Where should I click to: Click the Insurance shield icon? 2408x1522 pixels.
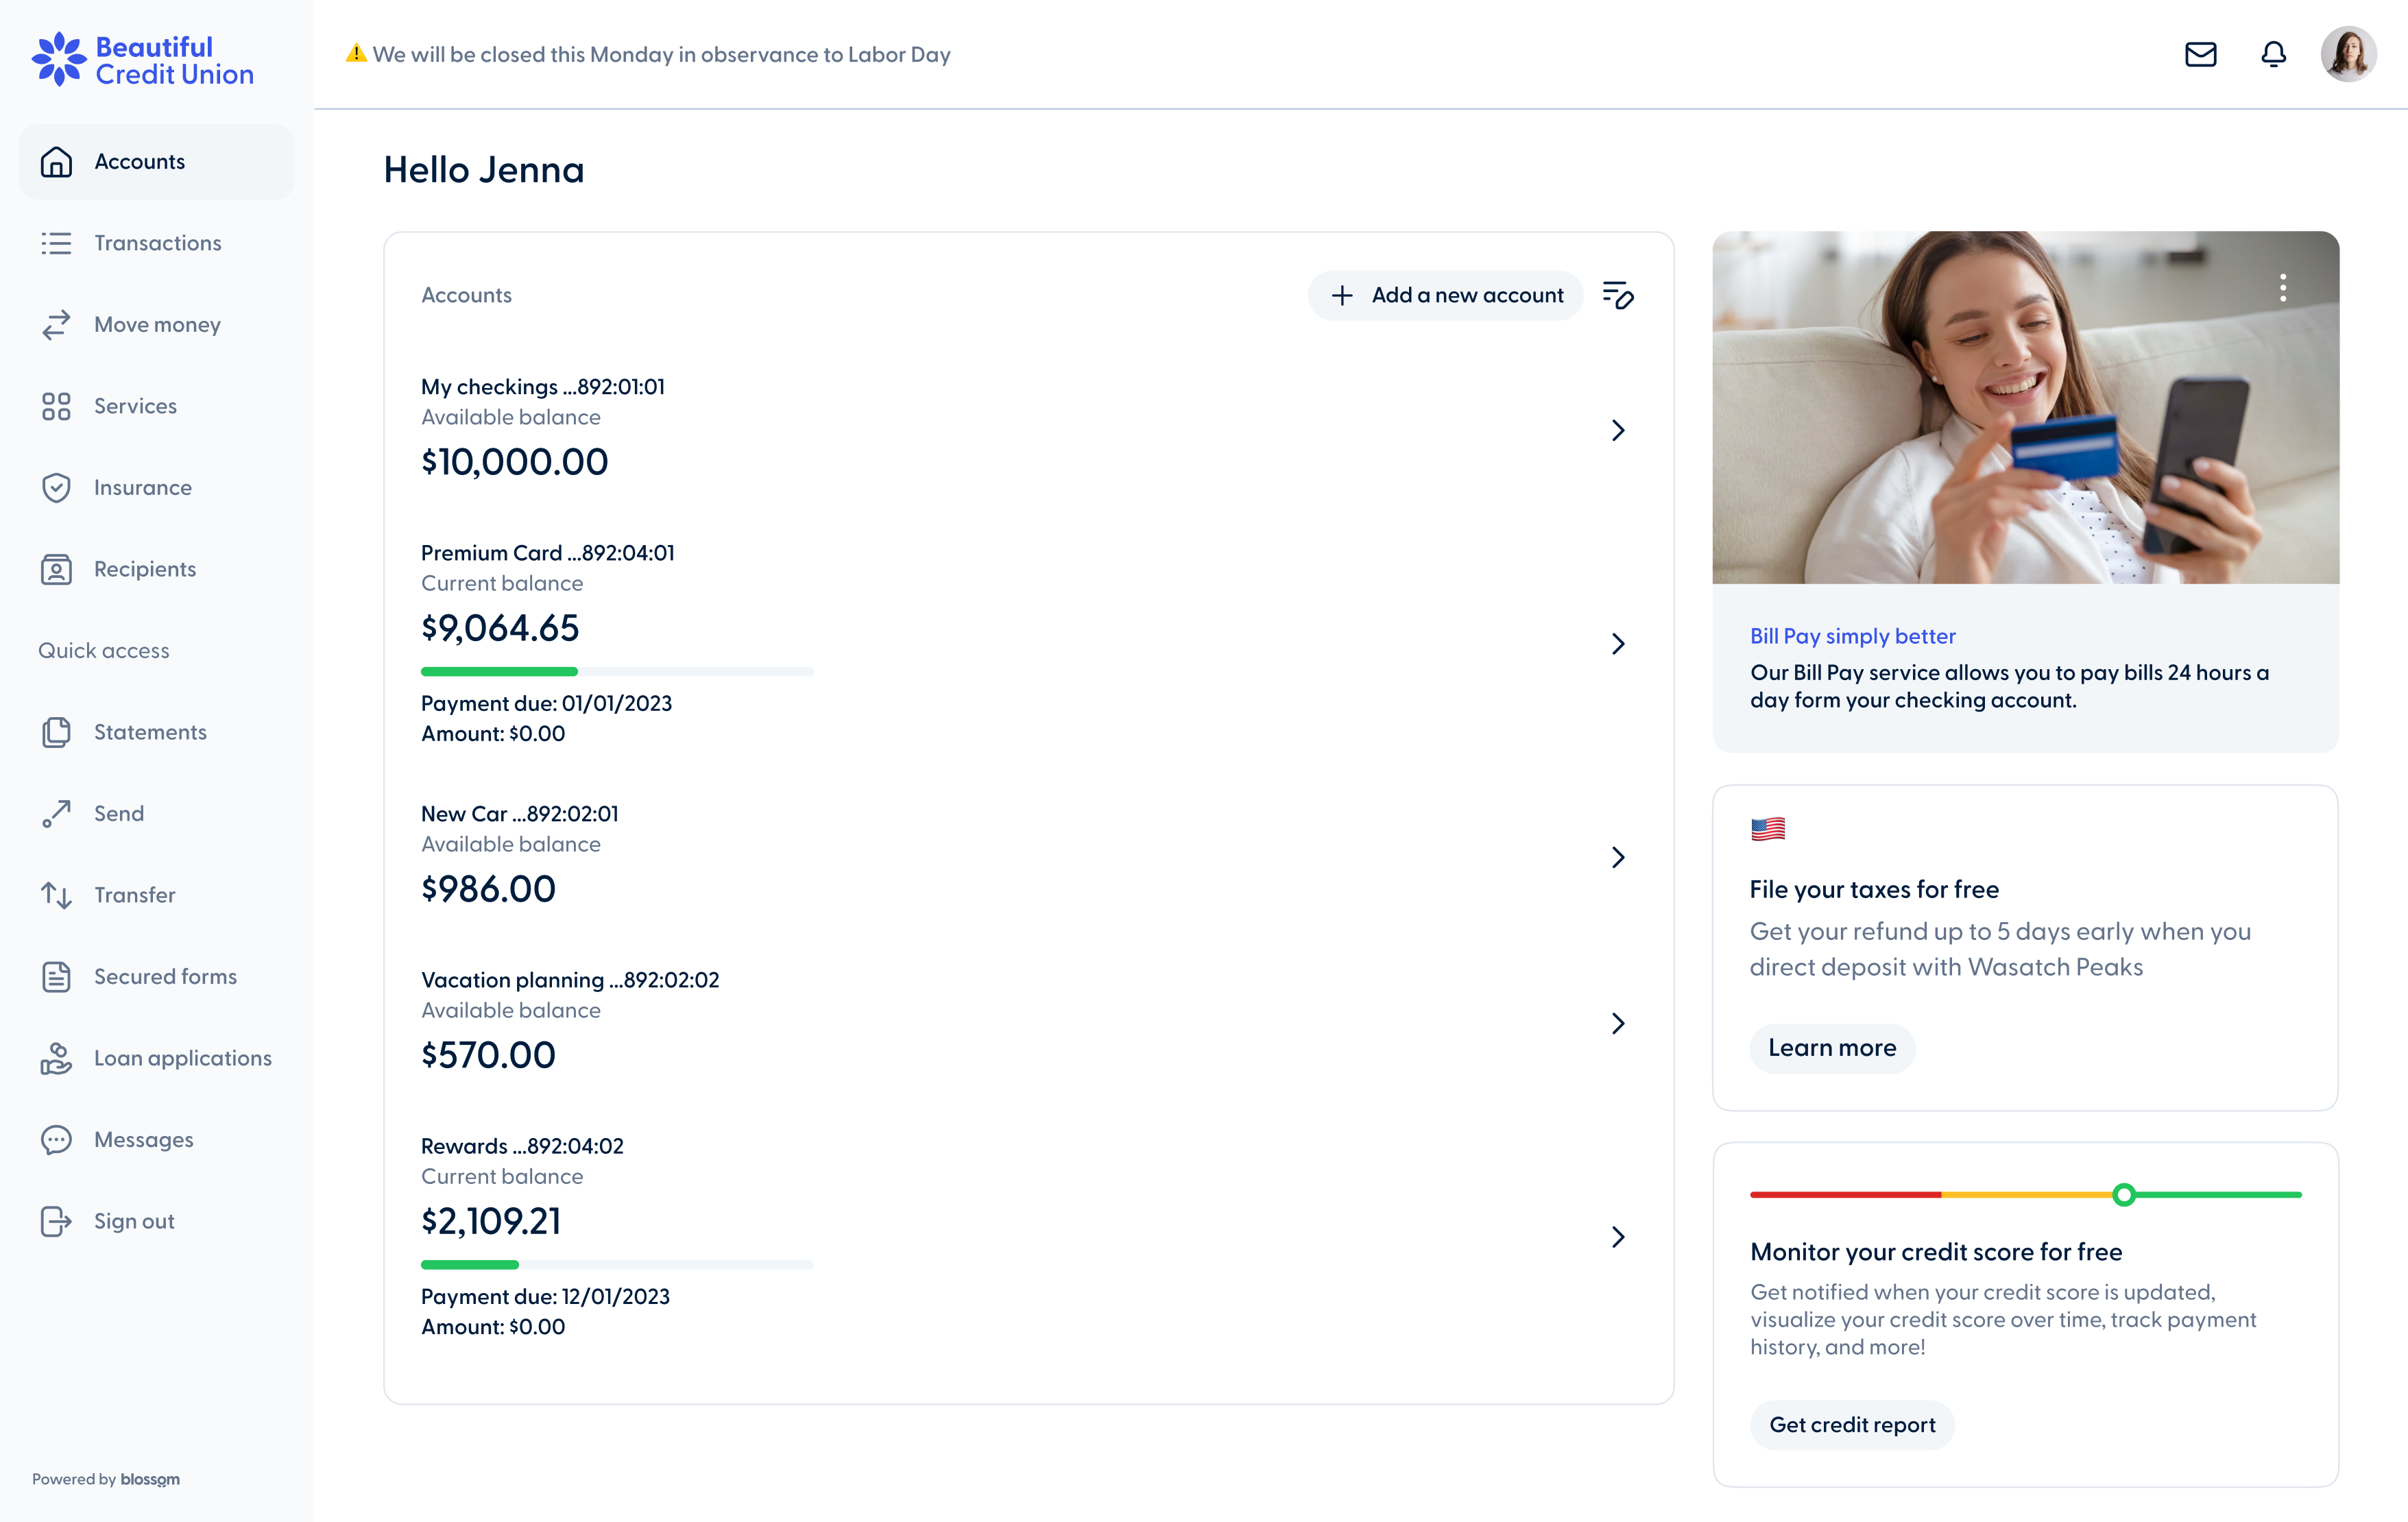pos(56,488)
